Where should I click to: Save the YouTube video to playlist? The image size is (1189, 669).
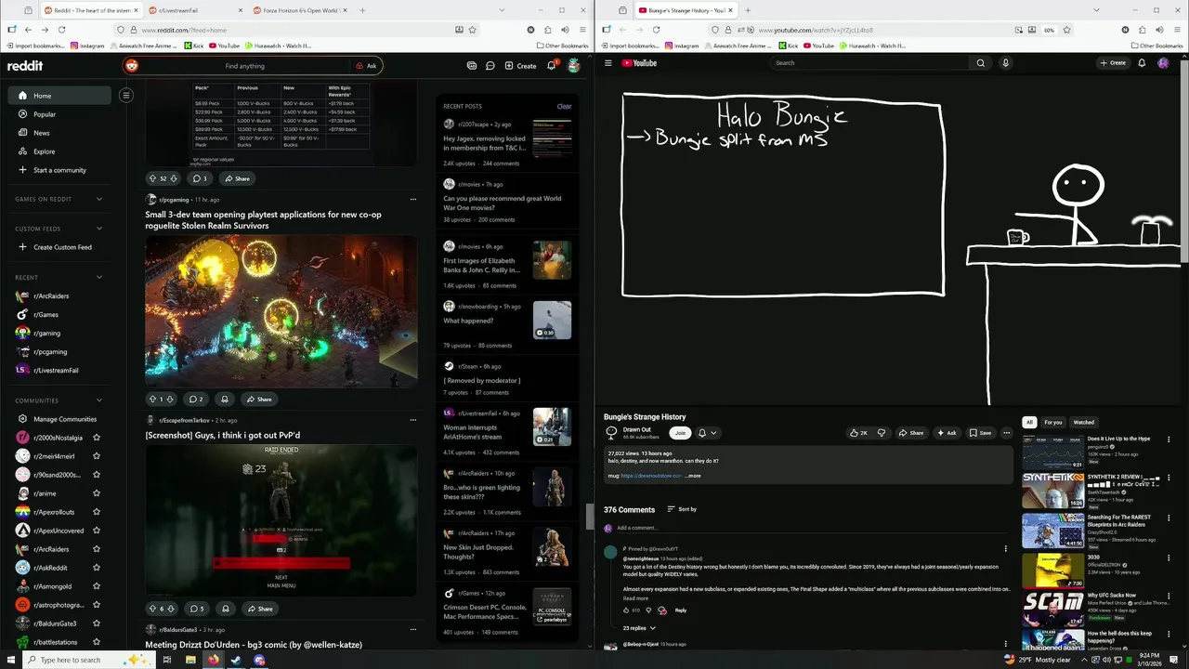coord(980,433)
